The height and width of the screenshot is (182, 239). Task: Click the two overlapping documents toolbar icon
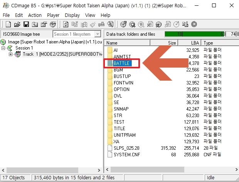[185, 24]
